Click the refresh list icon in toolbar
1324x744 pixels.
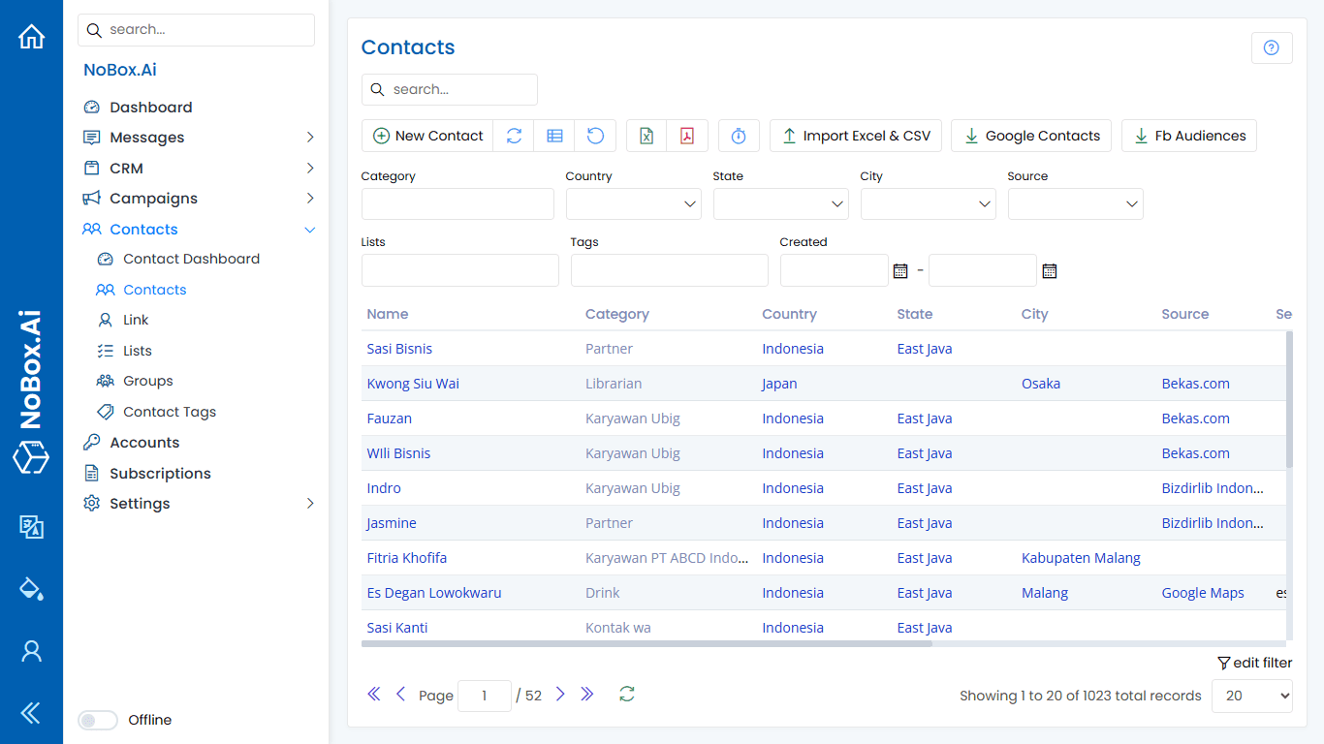pos(514,136)
